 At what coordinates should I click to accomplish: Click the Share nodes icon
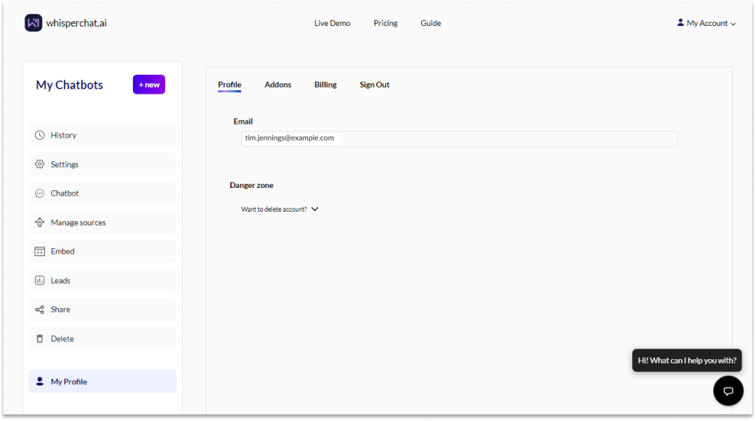(40, 309)
